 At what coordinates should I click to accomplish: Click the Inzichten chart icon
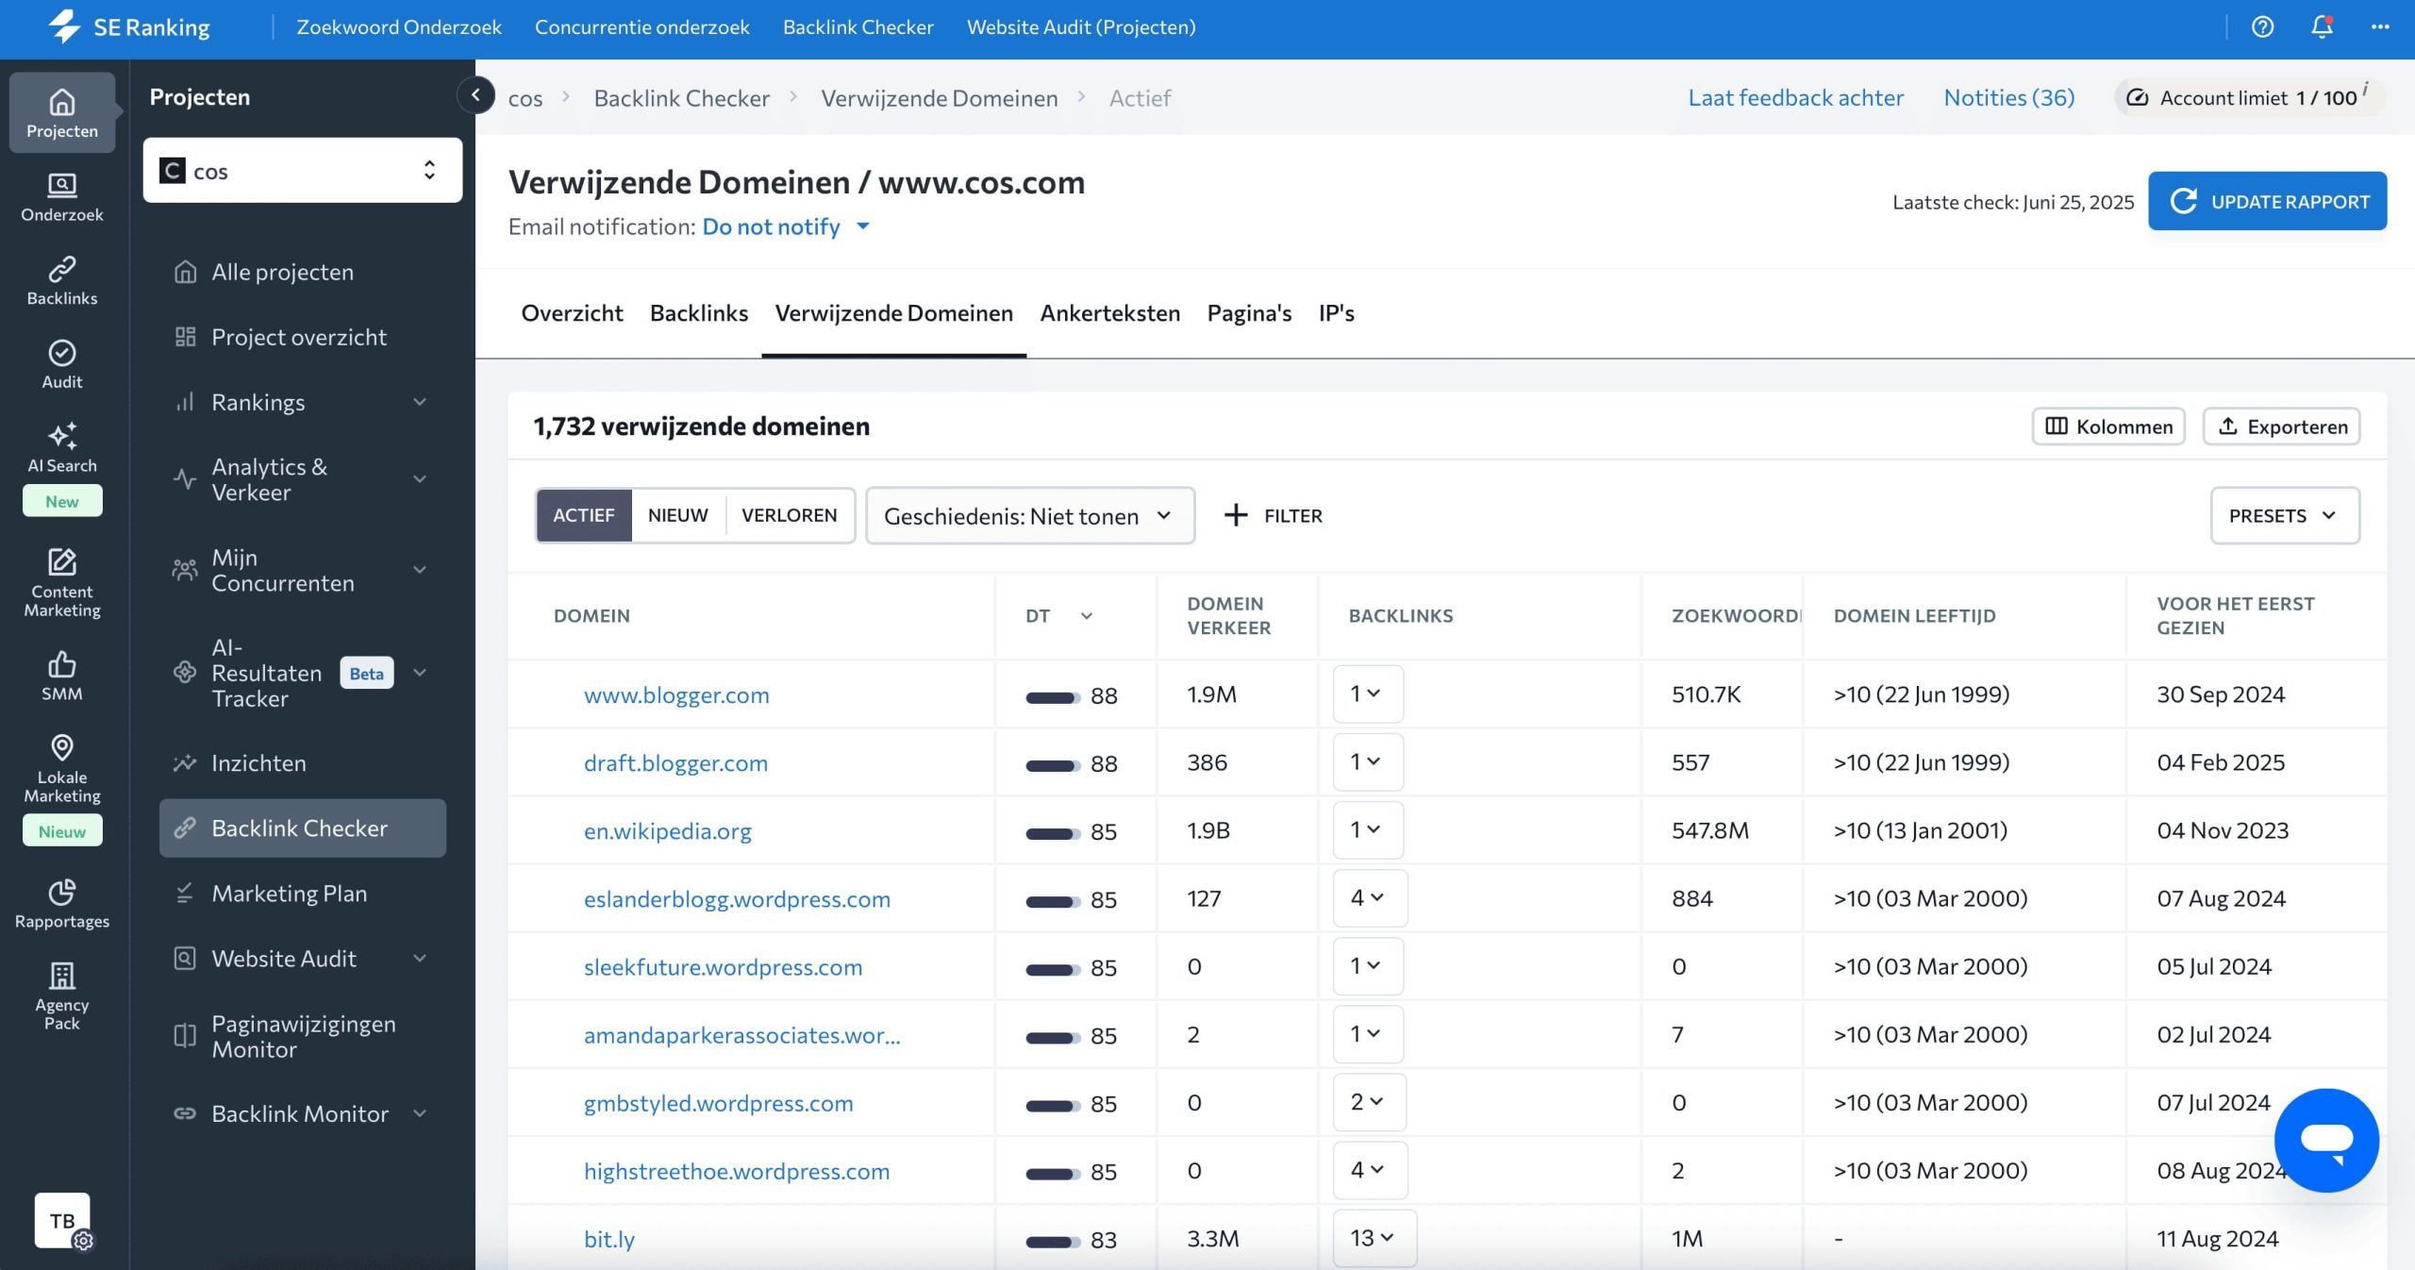point(185,762)
